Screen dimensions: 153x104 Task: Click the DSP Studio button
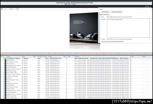[105, 12]
